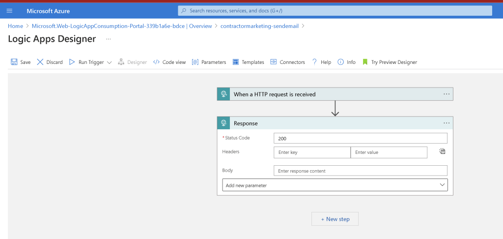Focus the Azure search resources field

coord(335,11)
